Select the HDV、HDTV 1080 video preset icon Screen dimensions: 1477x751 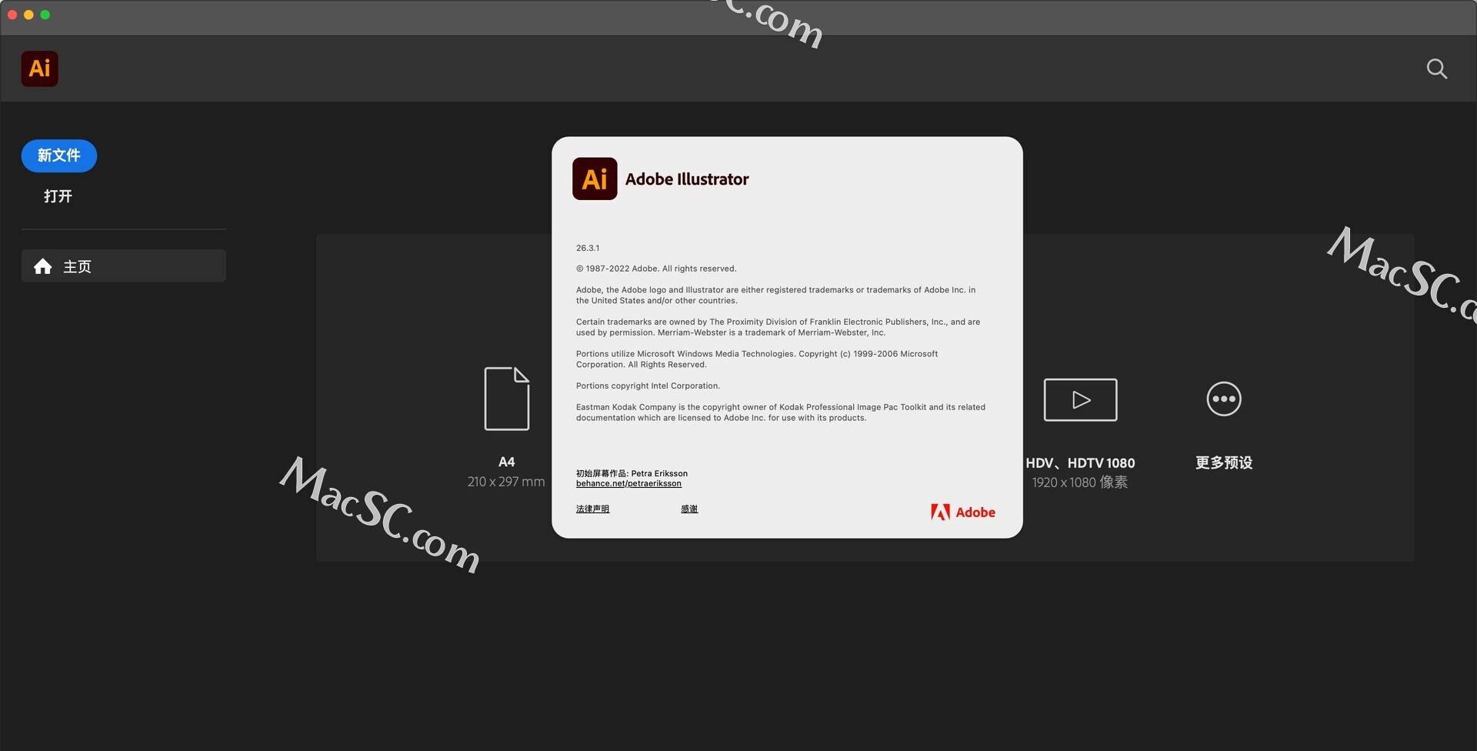1080,399
